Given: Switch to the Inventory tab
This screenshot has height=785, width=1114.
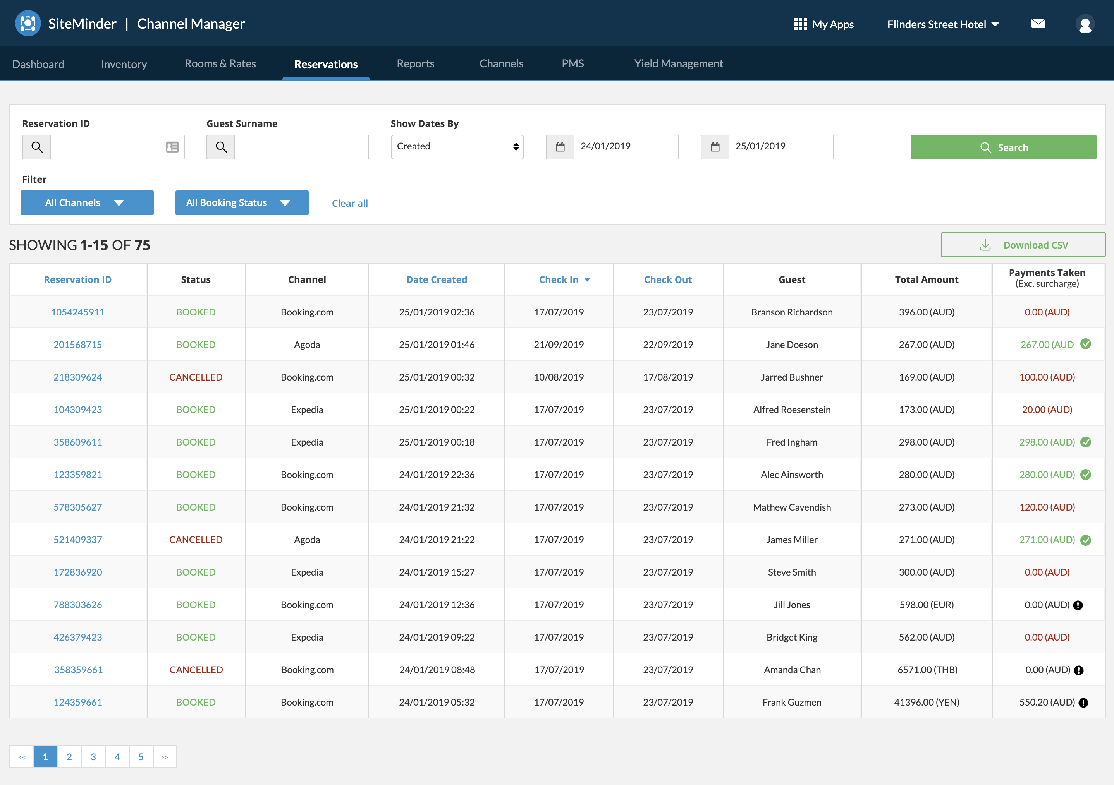Looking at the screenshot, I should (124, 64).
